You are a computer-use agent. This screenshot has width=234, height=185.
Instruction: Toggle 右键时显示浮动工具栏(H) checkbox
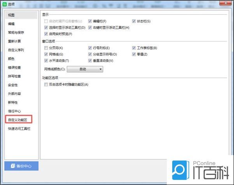(x=90, y=28)
